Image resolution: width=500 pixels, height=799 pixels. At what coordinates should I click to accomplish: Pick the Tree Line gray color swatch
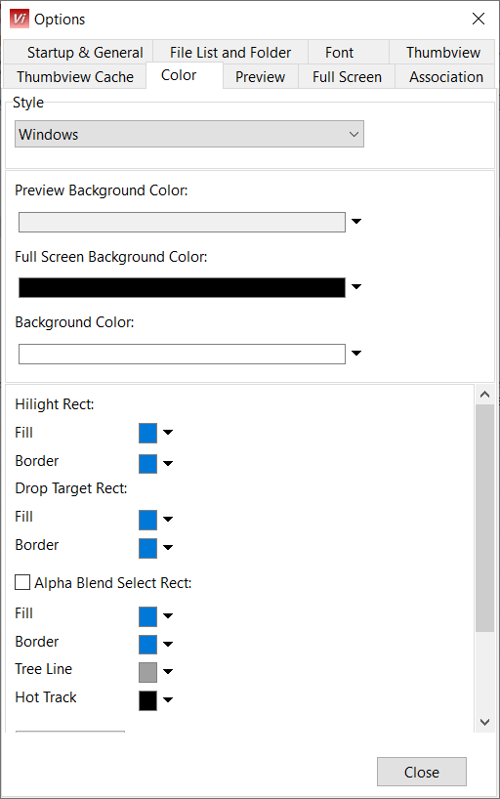(147, 672)
